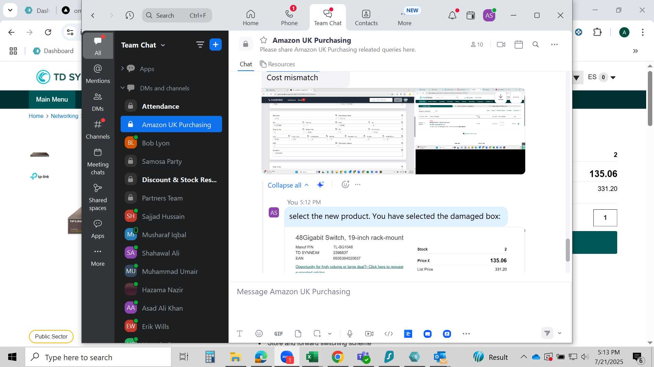
Task: Open the send options dropdown arrow
Action: click(560, 333)
